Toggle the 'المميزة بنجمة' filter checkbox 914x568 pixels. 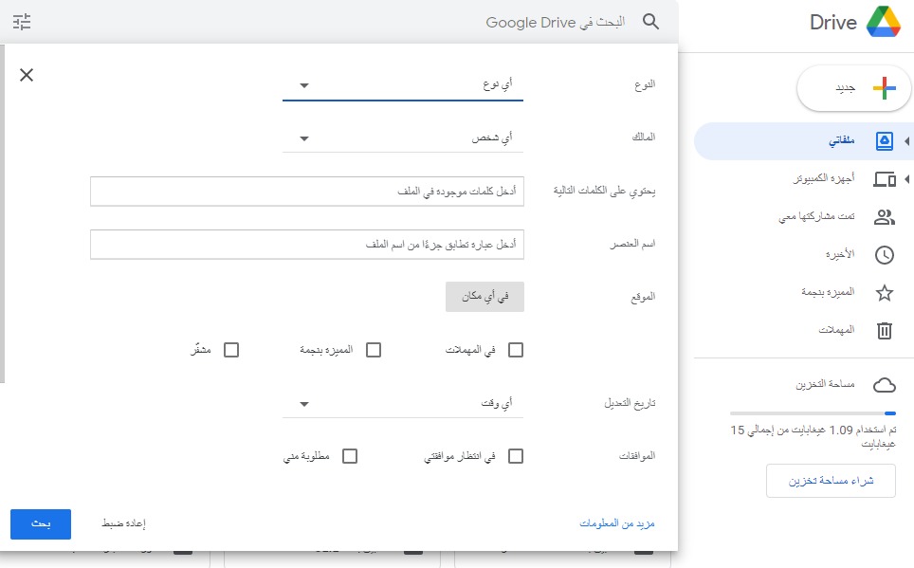coord(374,350)
